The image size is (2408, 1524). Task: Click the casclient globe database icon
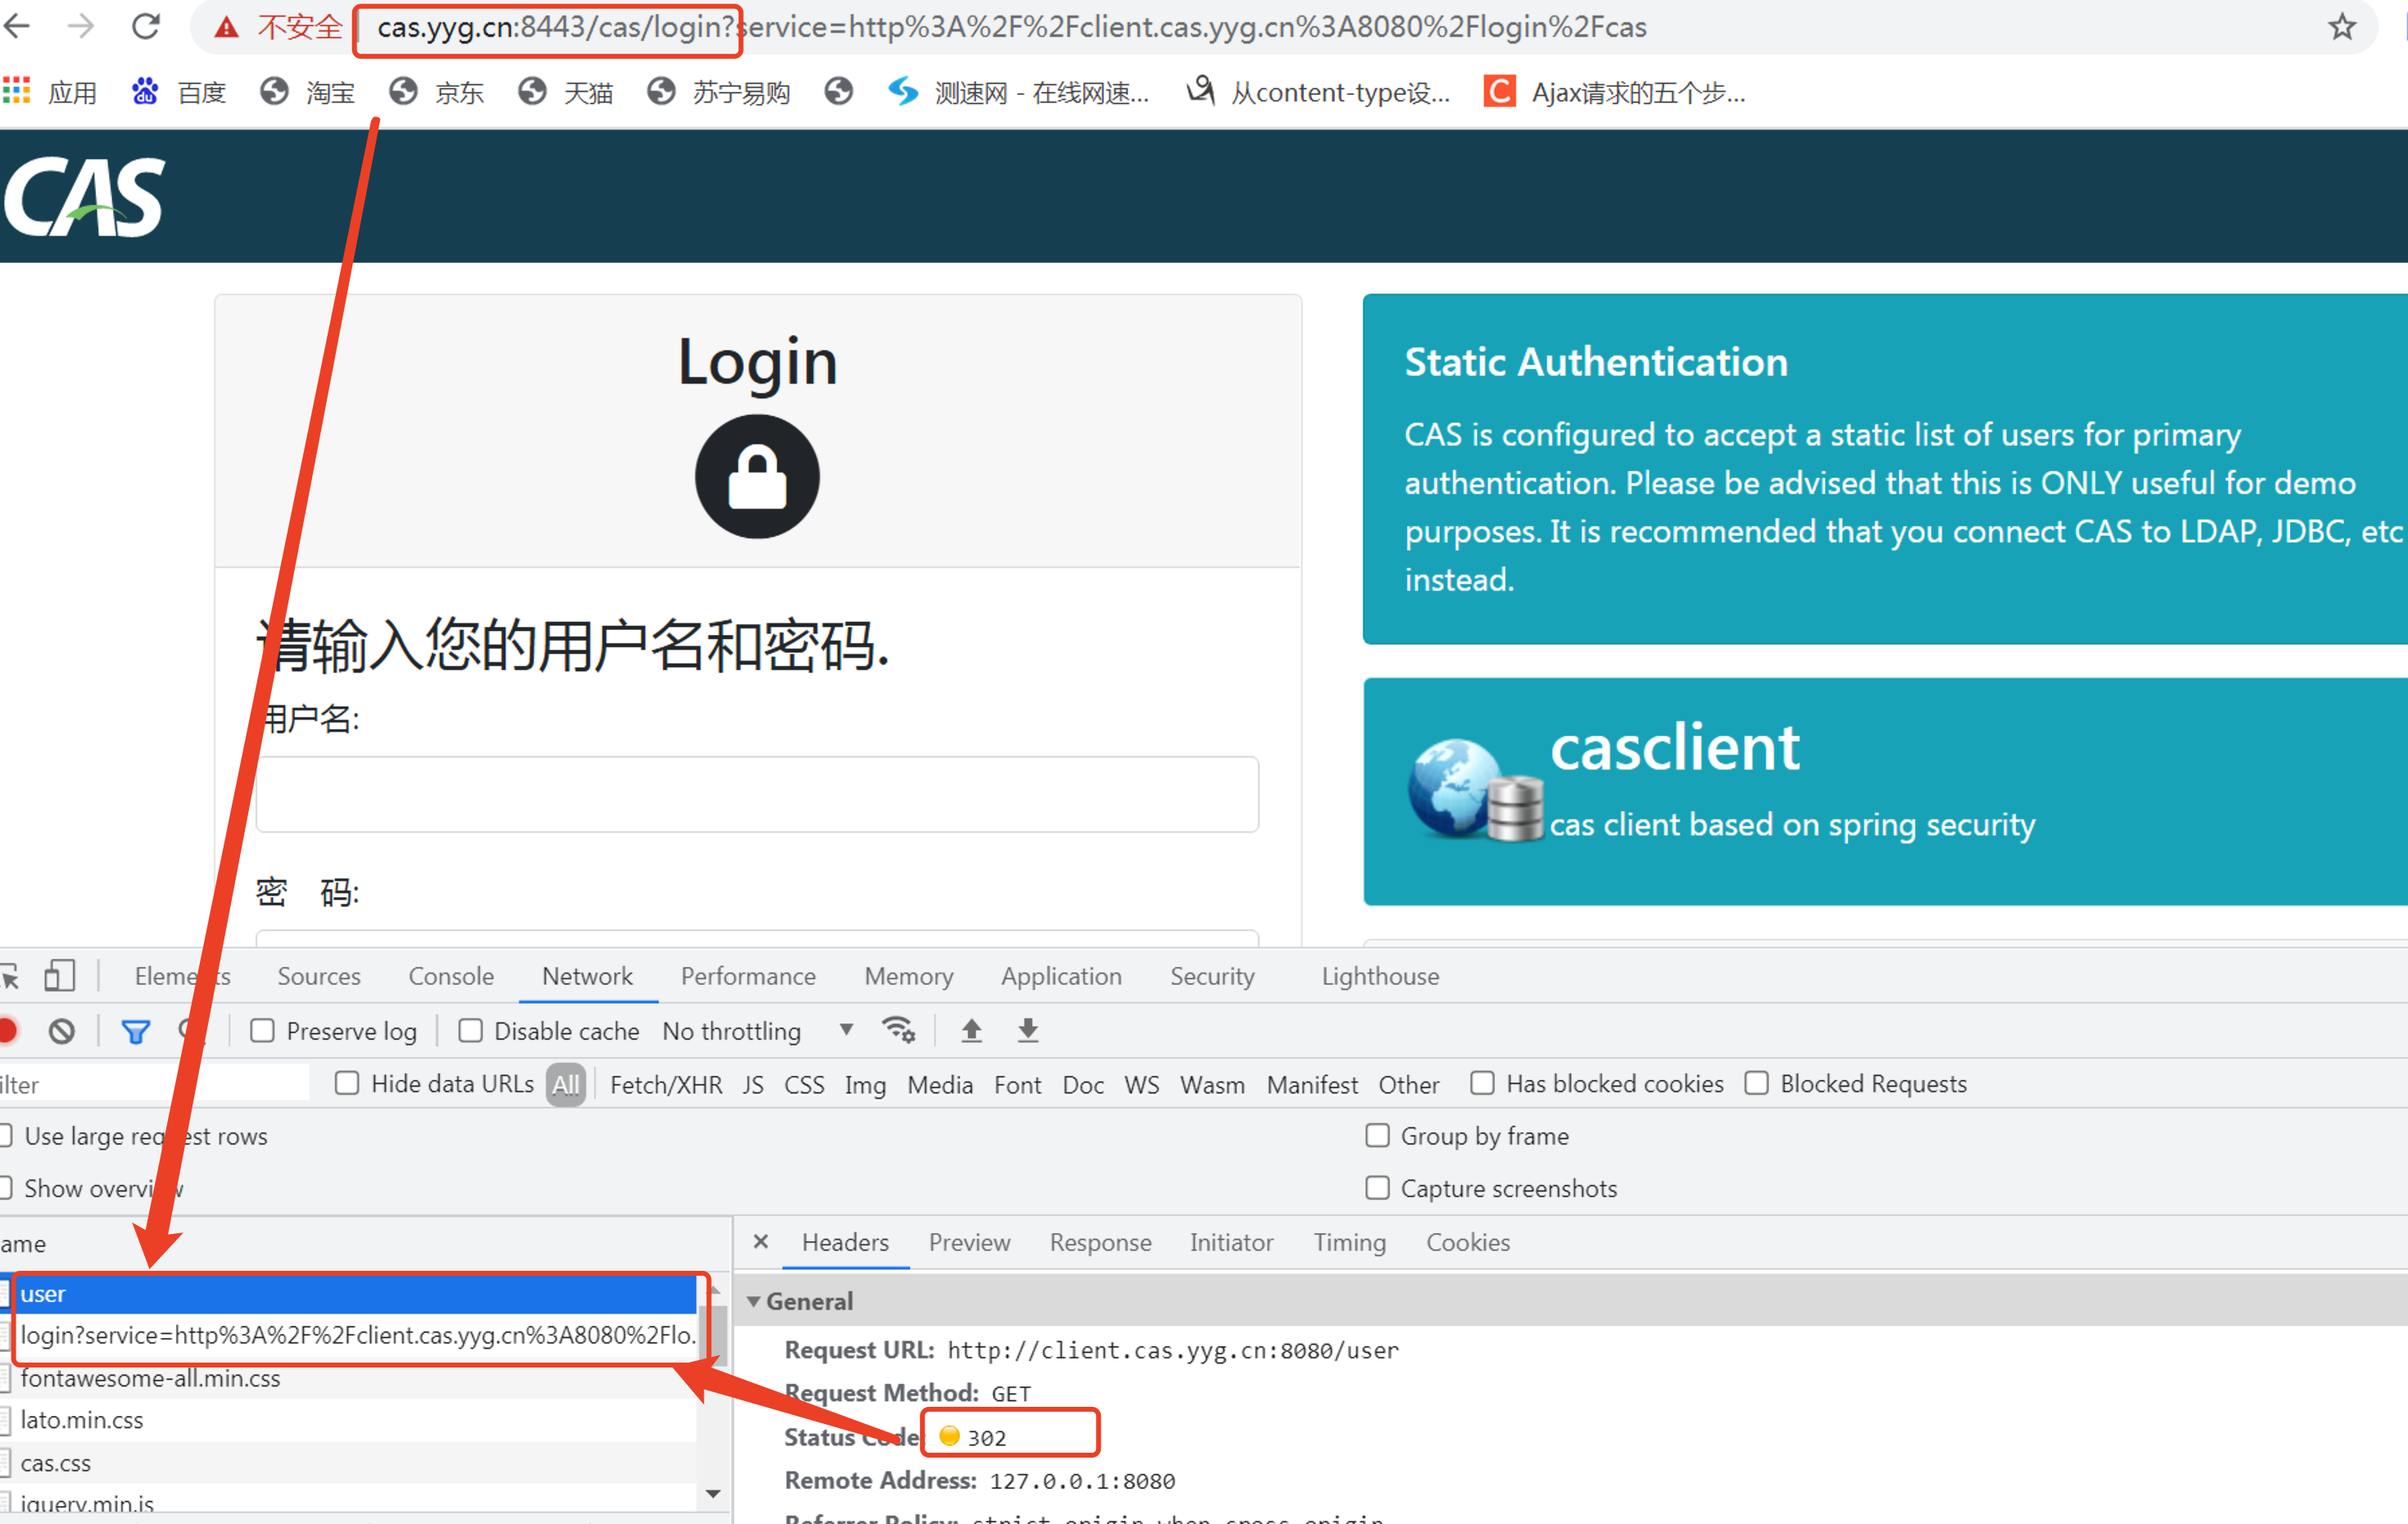pyautogui.click(x=1475, y=791)
